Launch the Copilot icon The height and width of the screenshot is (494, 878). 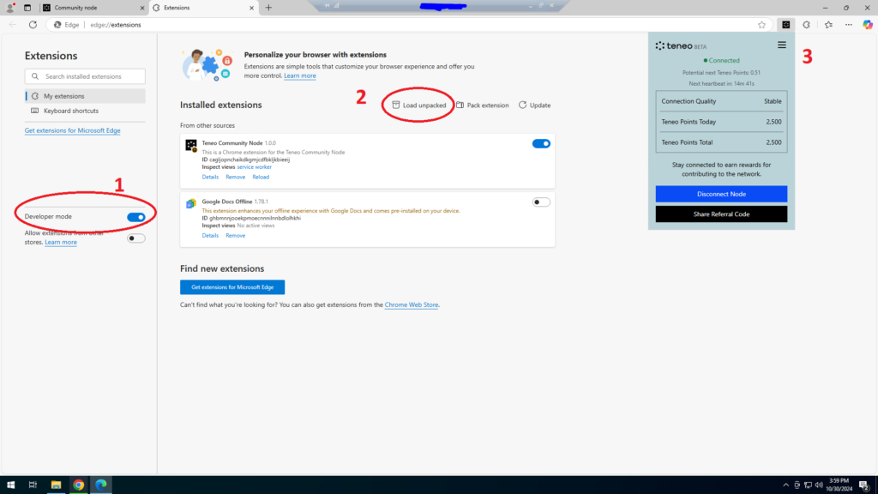[868, 25]
